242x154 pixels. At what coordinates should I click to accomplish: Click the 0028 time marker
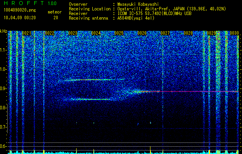tap(188, 33)
